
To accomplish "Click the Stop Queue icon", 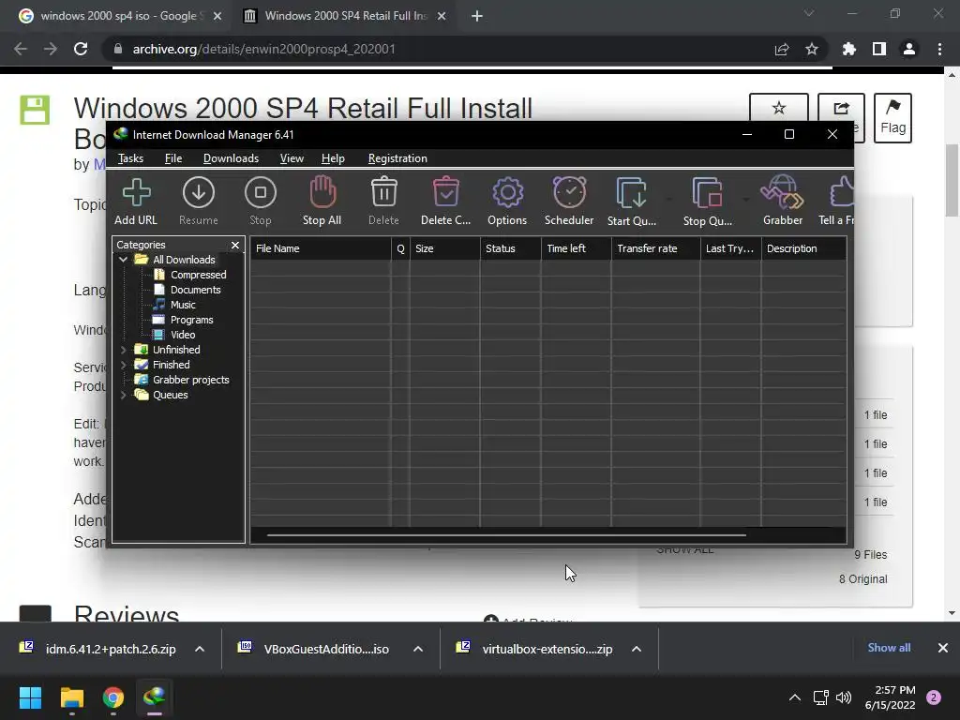I will tap(707, 201).
